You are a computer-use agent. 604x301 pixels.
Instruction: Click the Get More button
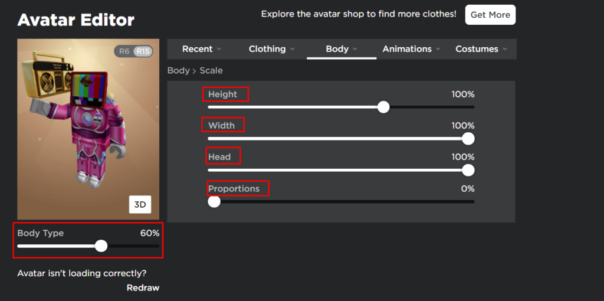[x=490, y=15]
